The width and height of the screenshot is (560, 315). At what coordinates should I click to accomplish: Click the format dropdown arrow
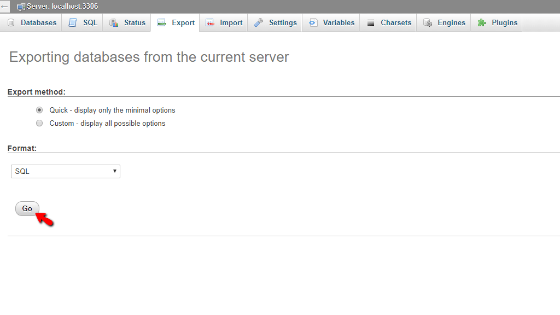coord(115,171)
